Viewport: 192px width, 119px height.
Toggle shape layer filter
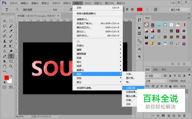pyautogui.click(x=180, y=76)
